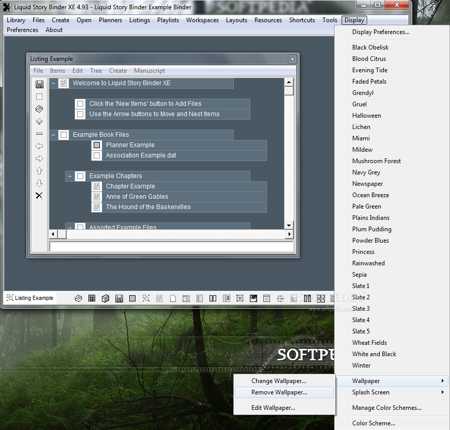Click the dark picture icon in bottom toolbar
The height and width of the screenshot is (430, 450).
[253, 298]
